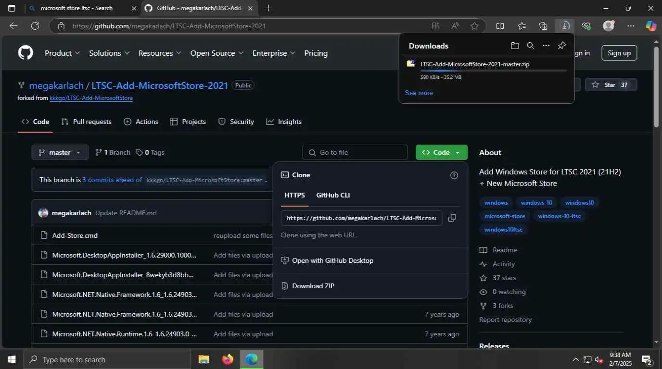The width and height of the screenshot is (662, 369).
Task: Open Copilot icon in Edge toolbar
Action: tap(651, 26)
